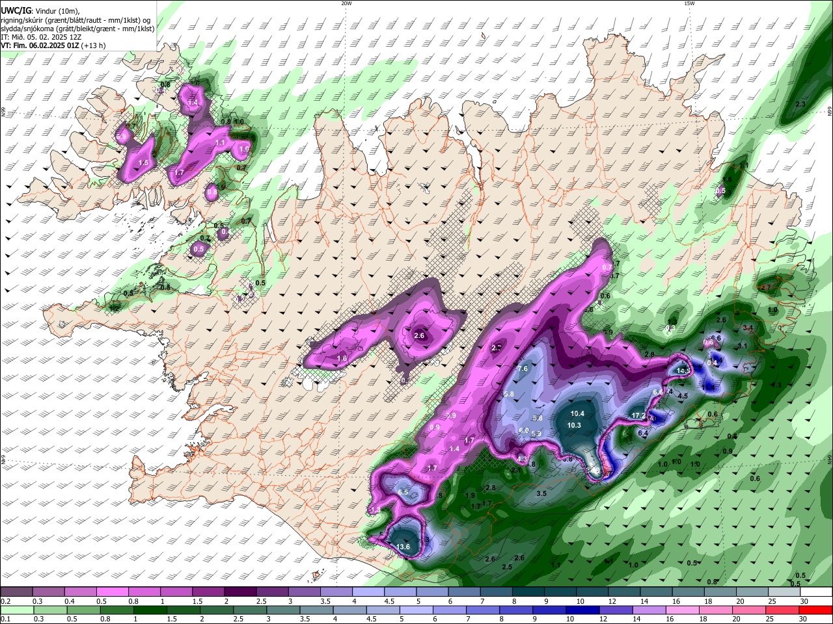Screen dimensions: 833x624
Task: Click the title line 'UWC/IG: Vindur (10m),'
Action: click(x=40, y=11)
